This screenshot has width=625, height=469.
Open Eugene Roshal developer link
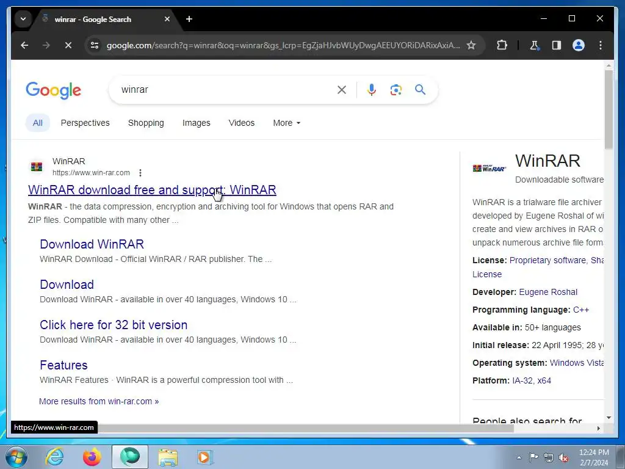click(548, 292)
